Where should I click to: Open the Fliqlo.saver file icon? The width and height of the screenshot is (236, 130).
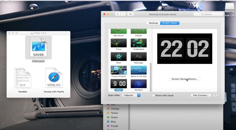[38, 47]
